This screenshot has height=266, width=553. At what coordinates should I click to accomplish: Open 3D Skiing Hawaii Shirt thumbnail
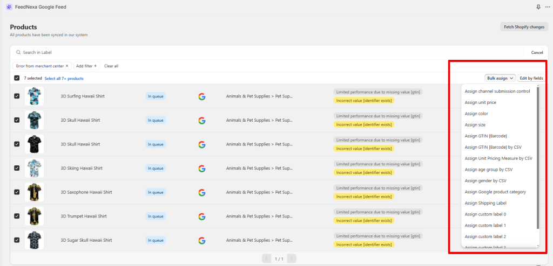(34, 168)
